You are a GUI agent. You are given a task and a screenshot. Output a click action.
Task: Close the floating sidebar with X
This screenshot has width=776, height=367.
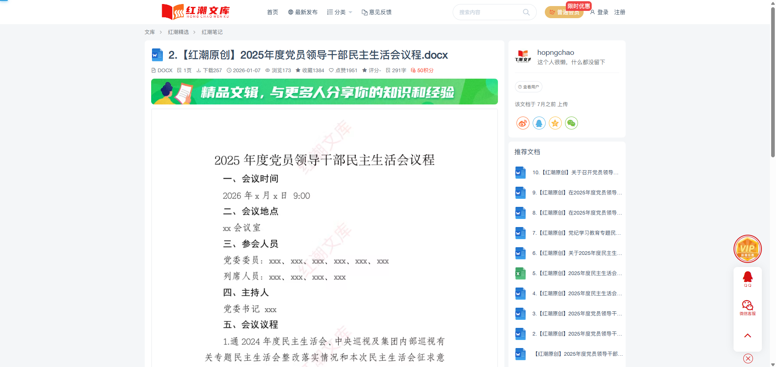pyautogui.click(x=748, y=359)
